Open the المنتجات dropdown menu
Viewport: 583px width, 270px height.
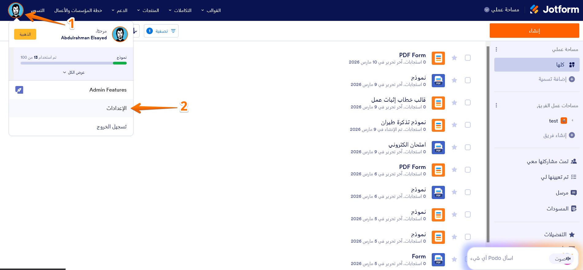(x=148, y=10)
